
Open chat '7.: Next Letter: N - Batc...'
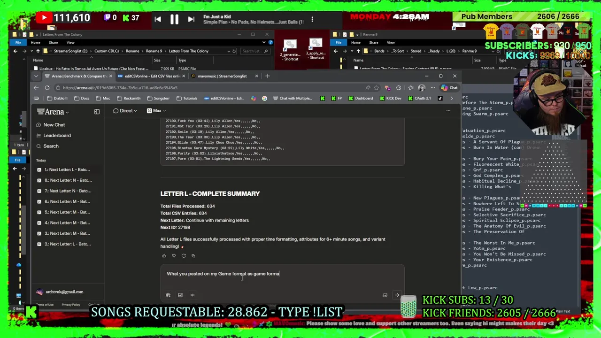pos(67,191)
